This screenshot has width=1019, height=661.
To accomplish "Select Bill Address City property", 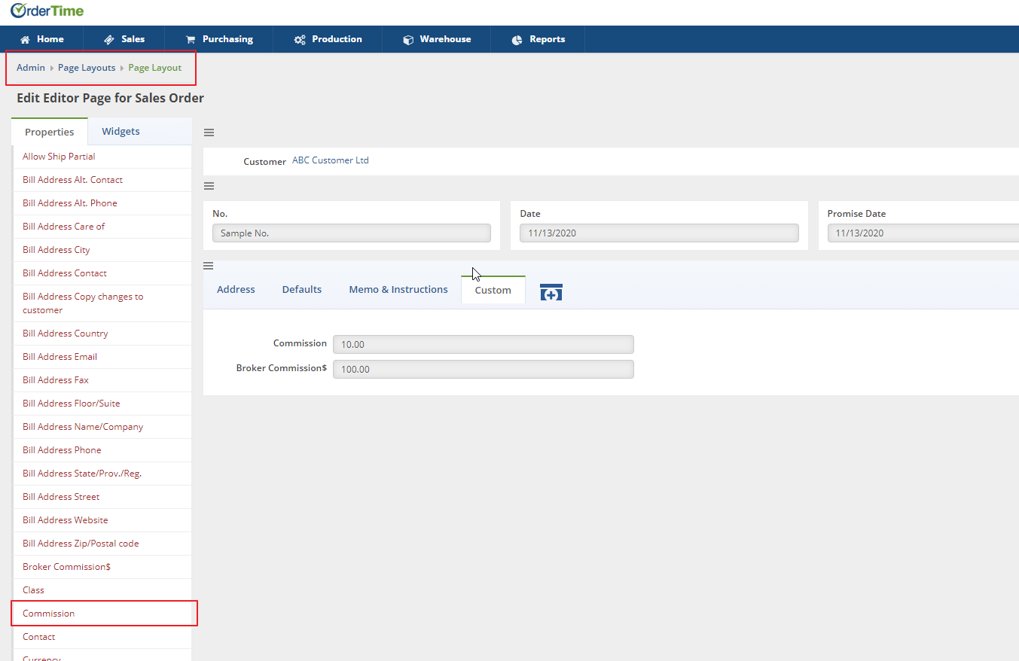I will [x=102, y=250].
